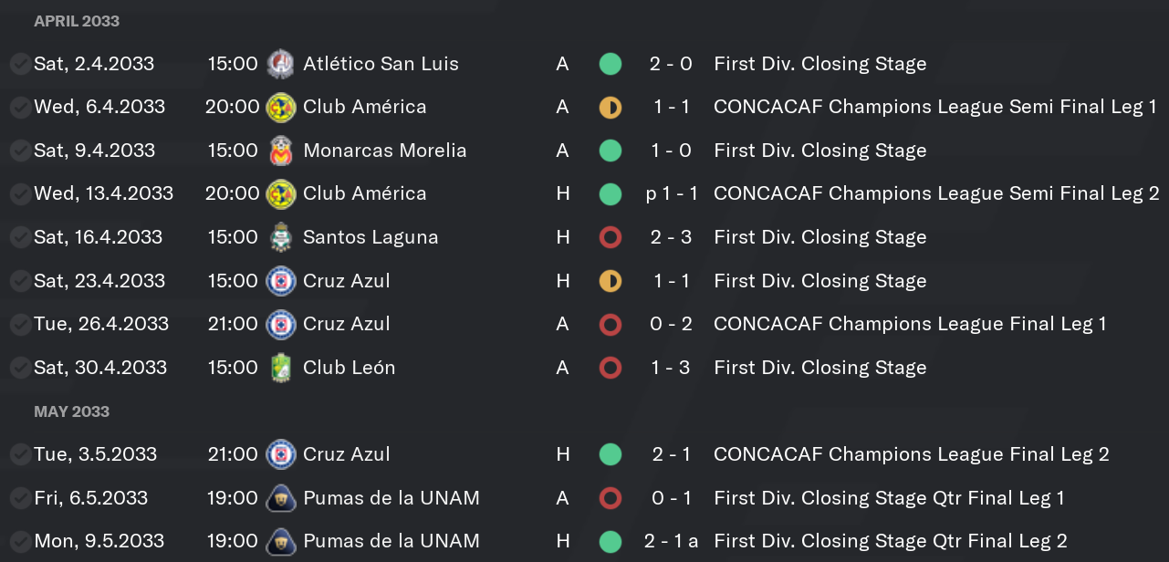Toggle the checkmark for Sat, 2.4.2033 fixture
This screenshot has height=562, width=1169.
[19, 64]
